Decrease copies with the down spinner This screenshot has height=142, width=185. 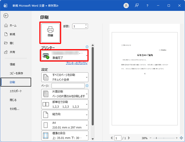tap(86, 27)
